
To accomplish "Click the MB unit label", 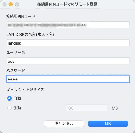I will (x=115, y=108).
